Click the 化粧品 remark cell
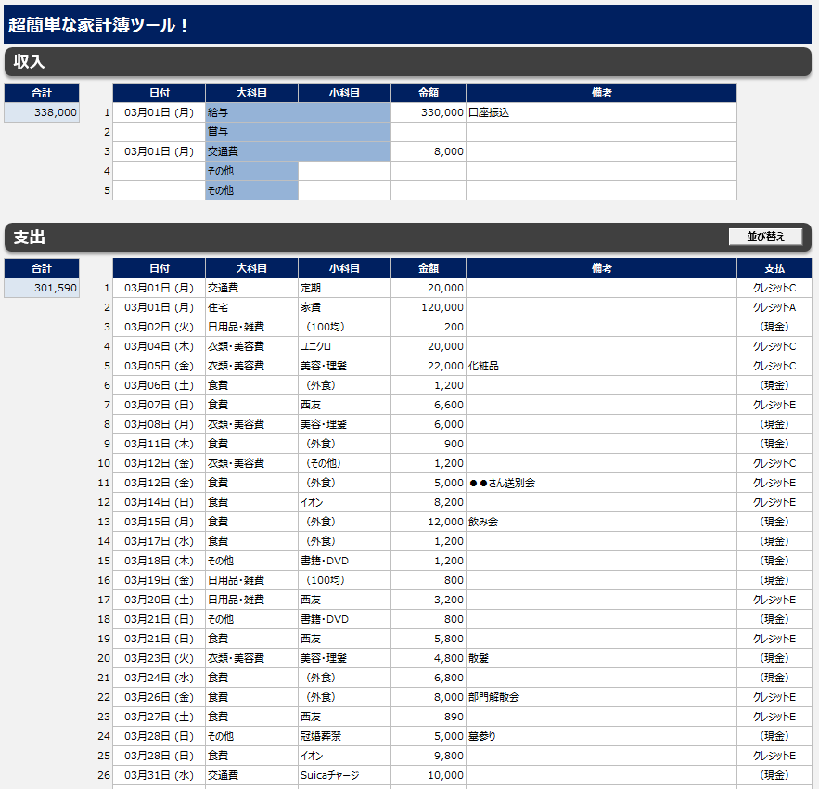The height and width of the screenshot is (789, 819). [x=601, y=366]
